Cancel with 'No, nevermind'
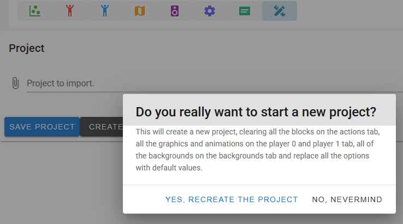Viewport: 403px width, 224px height. click(x=347, y=199)
